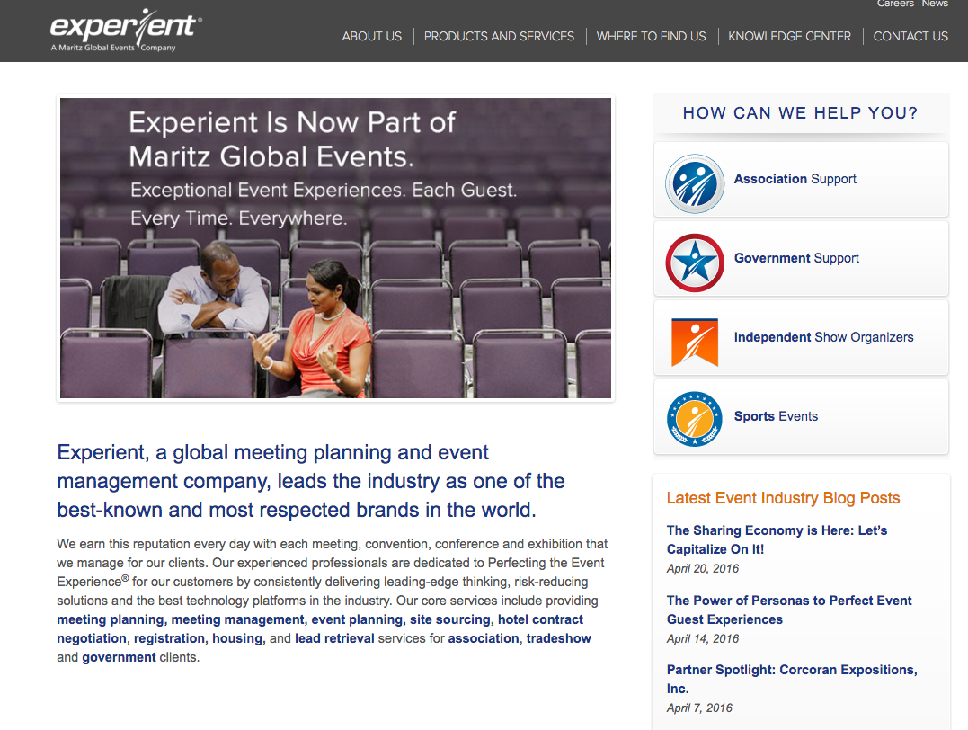Viewport: 968px width, 730px height.
Task: Click the meeting management link in paragraph
Action: (237, 619)
